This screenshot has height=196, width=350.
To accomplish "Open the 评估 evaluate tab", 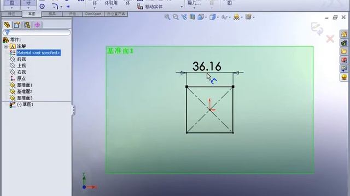I will coord(72,14).
